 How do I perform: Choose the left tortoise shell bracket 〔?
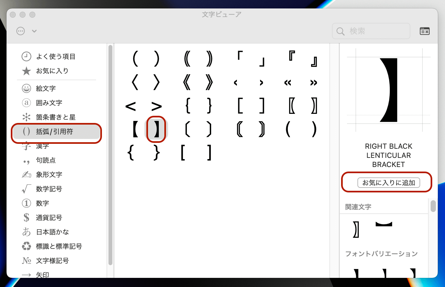pos(188,129)
